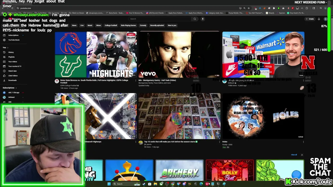
Task: Open ESPN College Football channel avatar
Action: coord(57,81)
